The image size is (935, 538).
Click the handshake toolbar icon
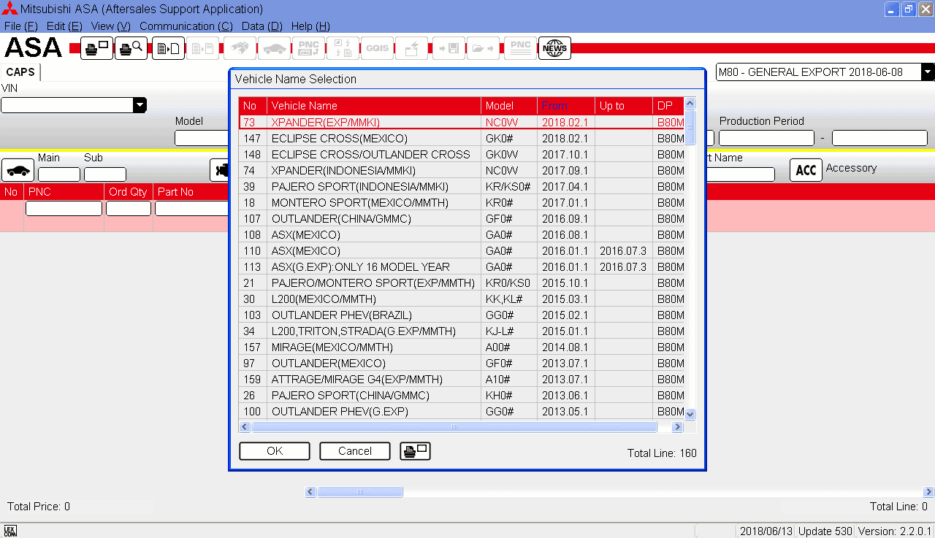pos(239,48)
